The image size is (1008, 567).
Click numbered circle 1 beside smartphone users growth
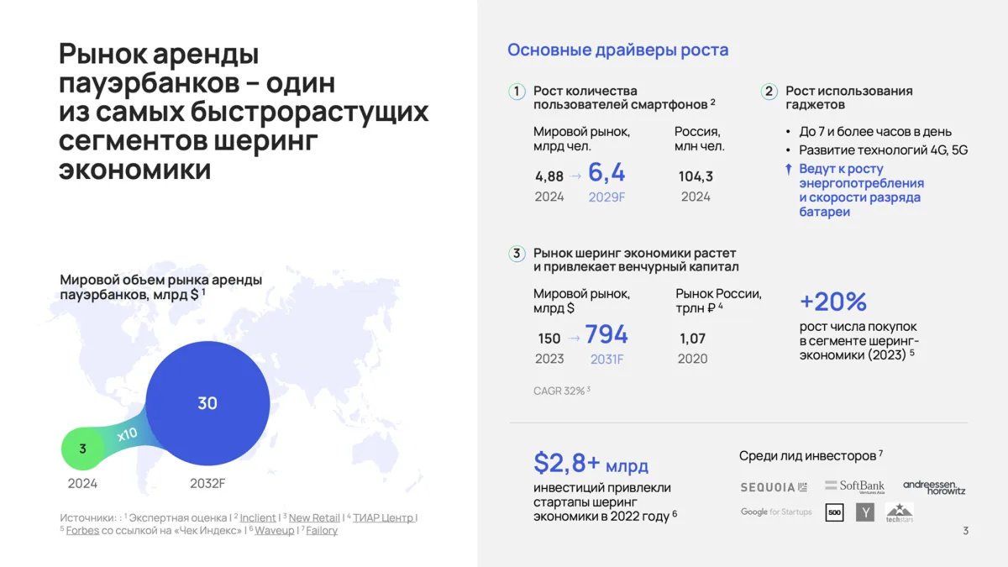tap(517, 92)
